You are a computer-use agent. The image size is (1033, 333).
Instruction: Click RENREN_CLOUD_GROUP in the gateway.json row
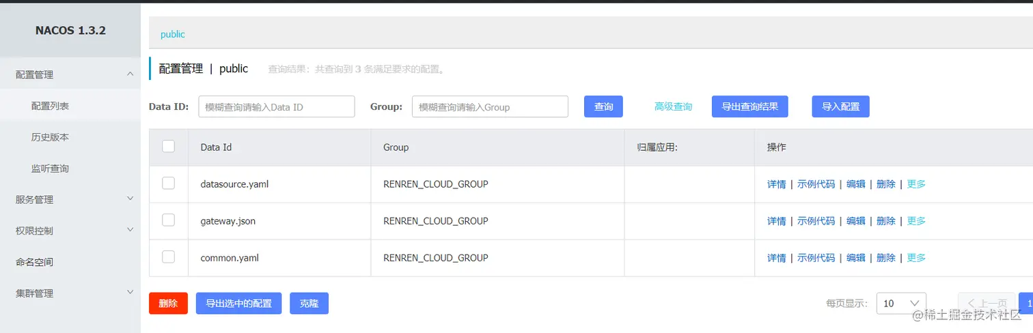pyautogui.click(x=436, y=221)
